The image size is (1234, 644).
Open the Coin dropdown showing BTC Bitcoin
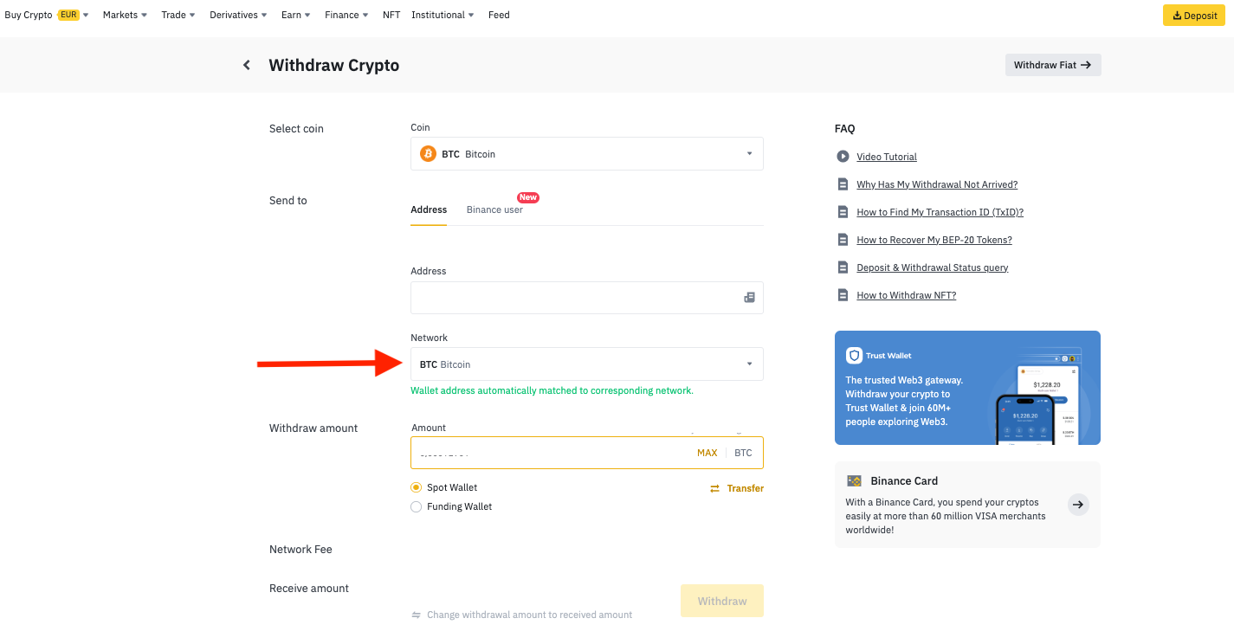[x=586, y=154]
